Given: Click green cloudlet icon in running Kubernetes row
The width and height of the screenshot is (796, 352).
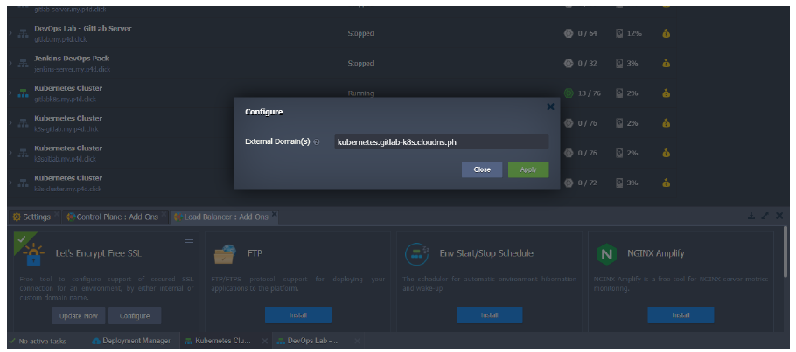Looking at the screenshot, I should tap(569, 93).
